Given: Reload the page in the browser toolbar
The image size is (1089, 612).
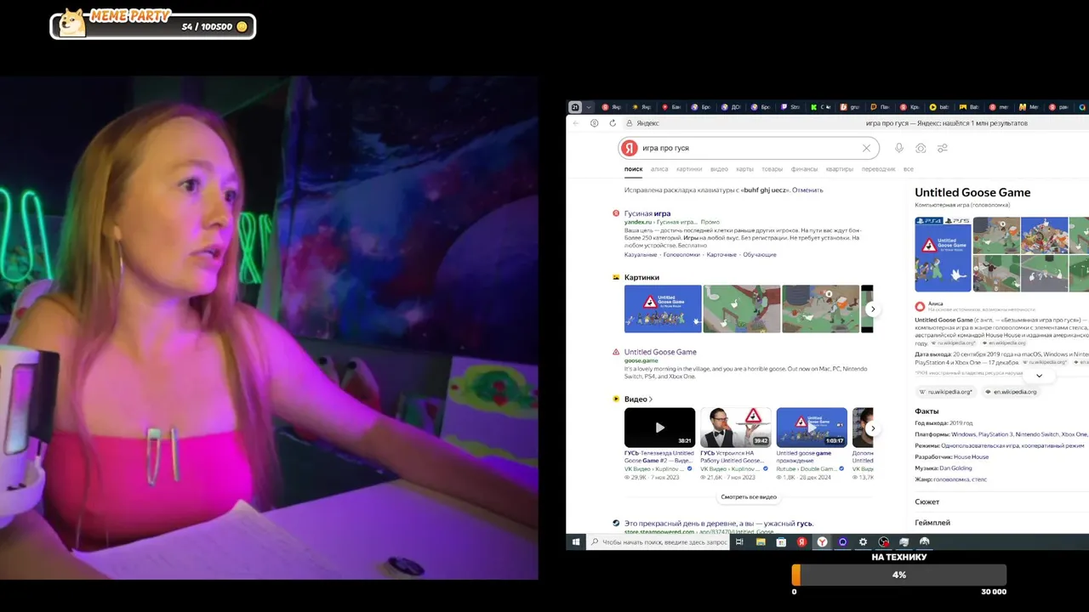Looking at the screenshot, I should click(613, 123).
